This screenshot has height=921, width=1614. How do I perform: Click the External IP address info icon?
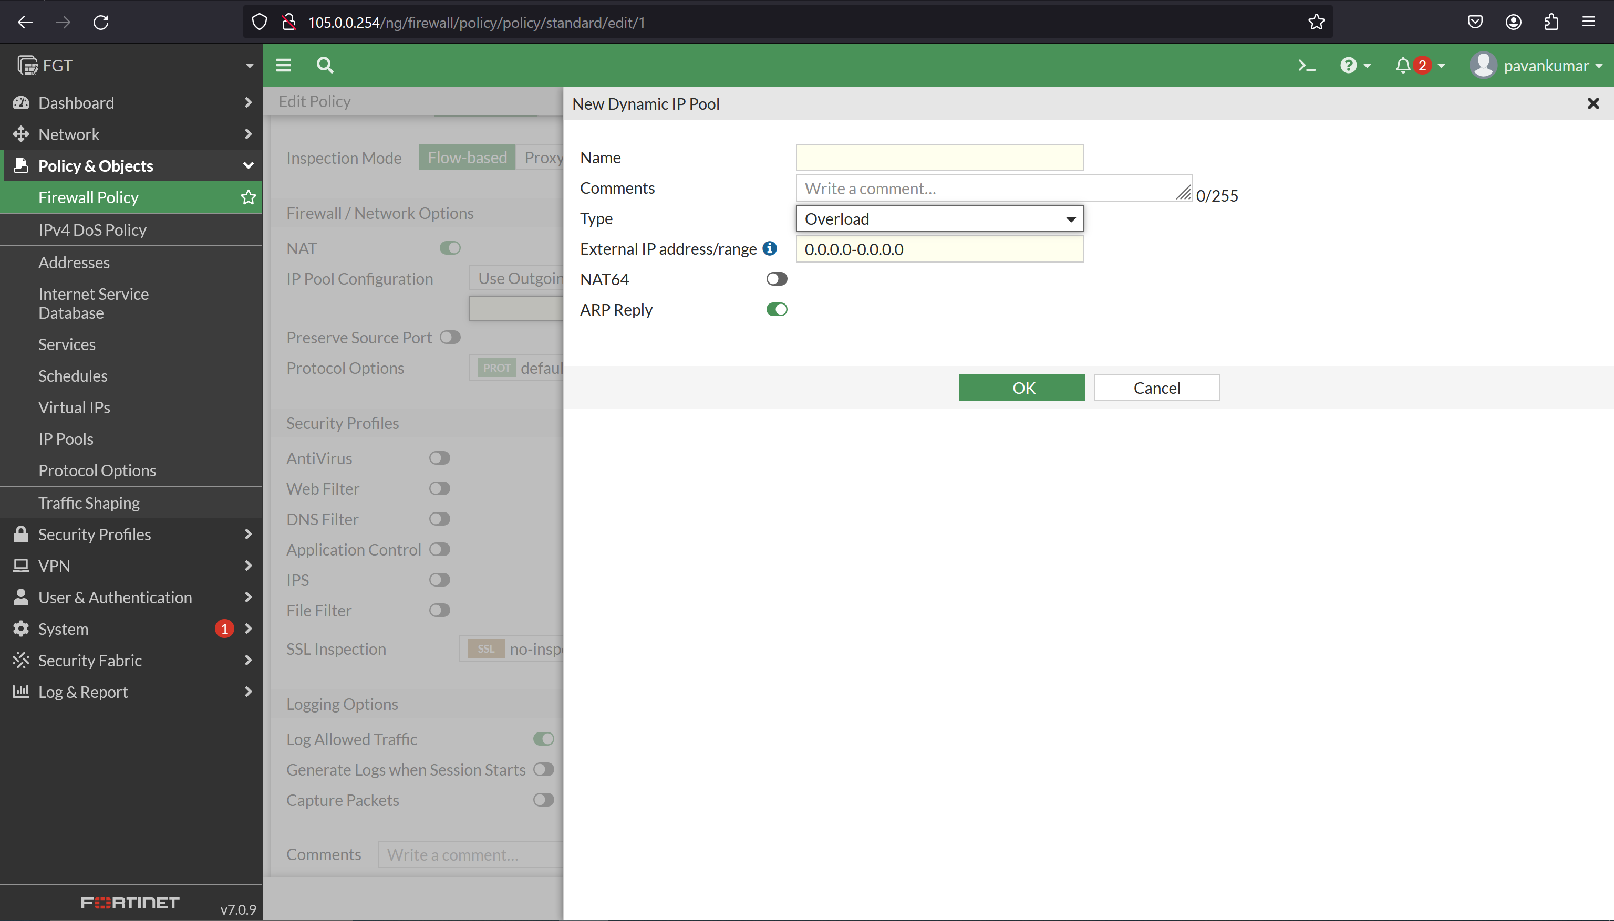tap(769, 248)
